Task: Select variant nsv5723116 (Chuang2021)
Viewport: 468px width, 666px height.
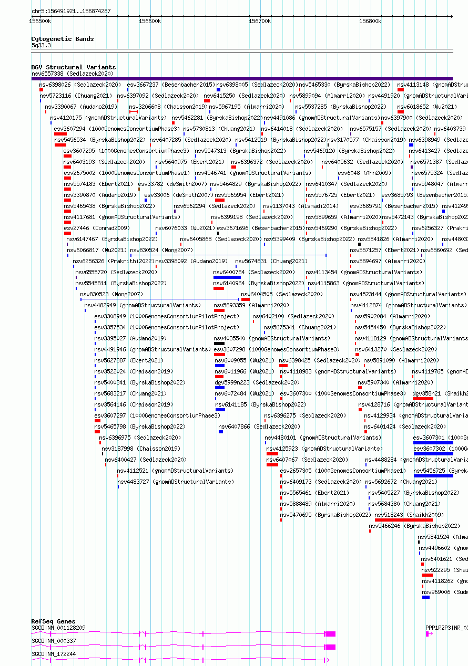Action: click(76, 96)
